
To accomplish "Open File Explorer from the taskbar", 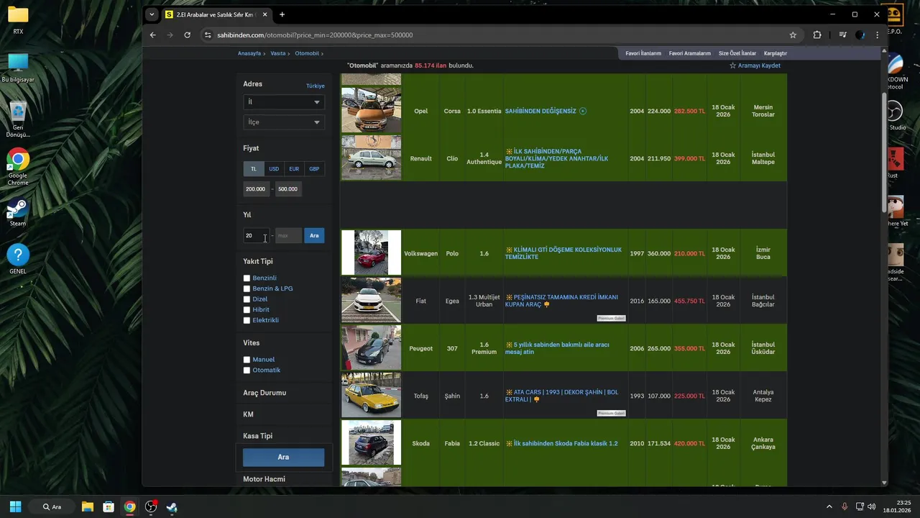I will coord(87,506).
